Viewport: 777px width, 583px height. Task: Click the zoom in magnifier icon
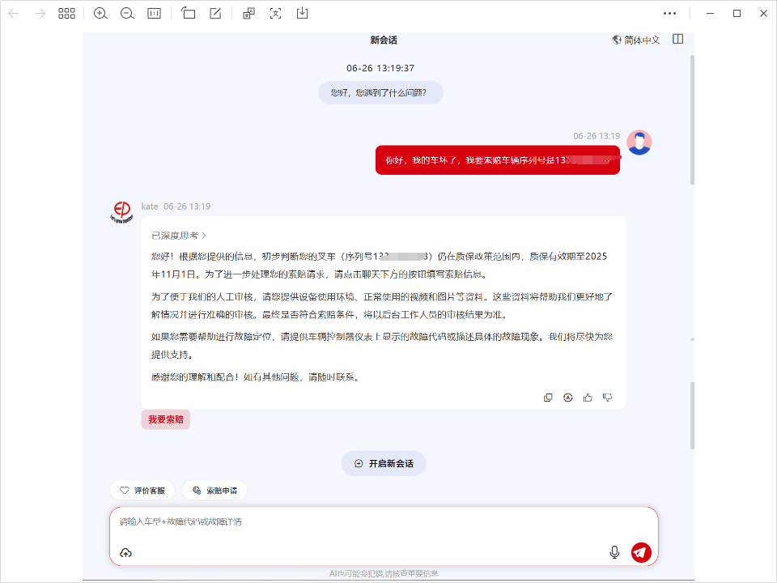(100, 14)
